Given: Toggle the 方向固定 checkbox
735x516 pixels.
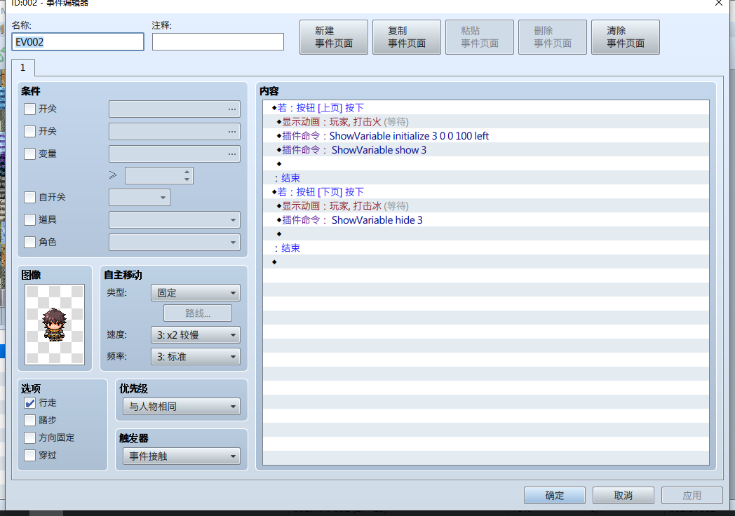Looking at the screenshot, I should click(x=29, y=437).
